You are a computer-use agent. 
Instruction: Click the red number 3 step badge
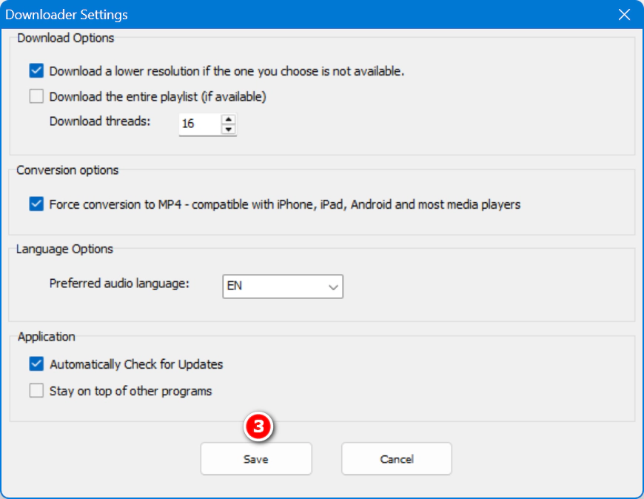[x=258, y=427]
